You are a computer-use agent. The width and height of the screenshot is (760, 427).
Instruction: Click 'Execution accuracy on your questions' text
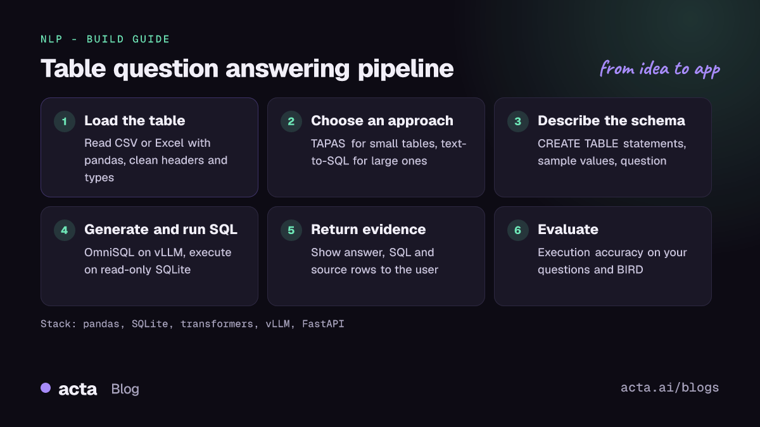click(x=612, y=261)
